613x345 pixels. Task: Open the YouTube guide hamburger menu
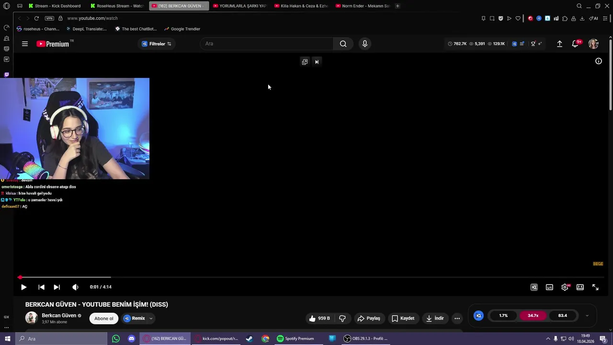click(25, 44)
